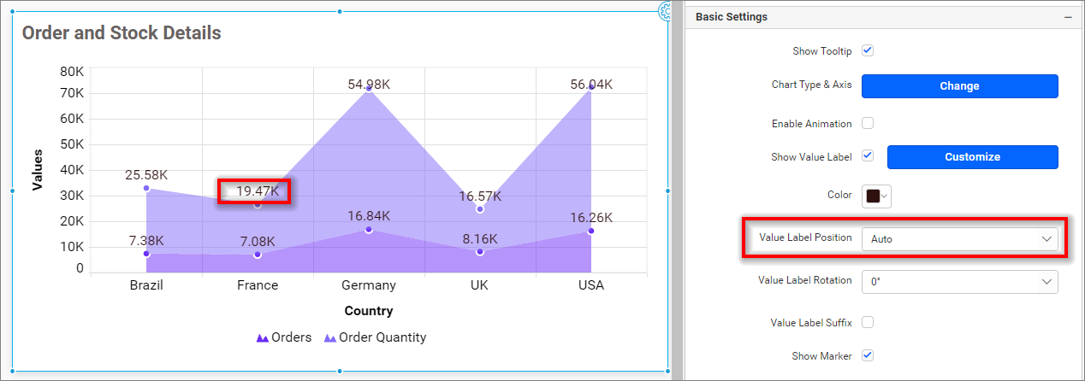The height and width of the screenshot is (381, 1085).
Task: Click the Germany 54.98K data point marker
Action: (369, 87)
